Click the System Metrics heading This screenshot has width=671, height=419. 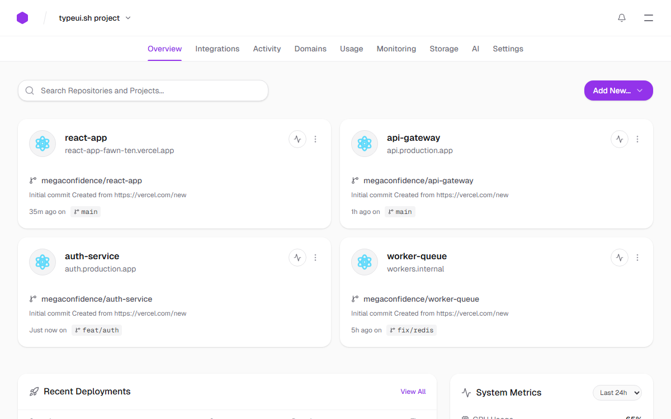509,393
